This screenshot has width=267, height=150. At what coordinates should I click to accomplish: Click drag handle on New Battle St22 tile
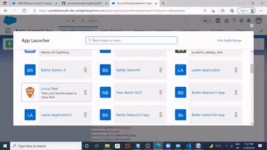tap(161, 92)
